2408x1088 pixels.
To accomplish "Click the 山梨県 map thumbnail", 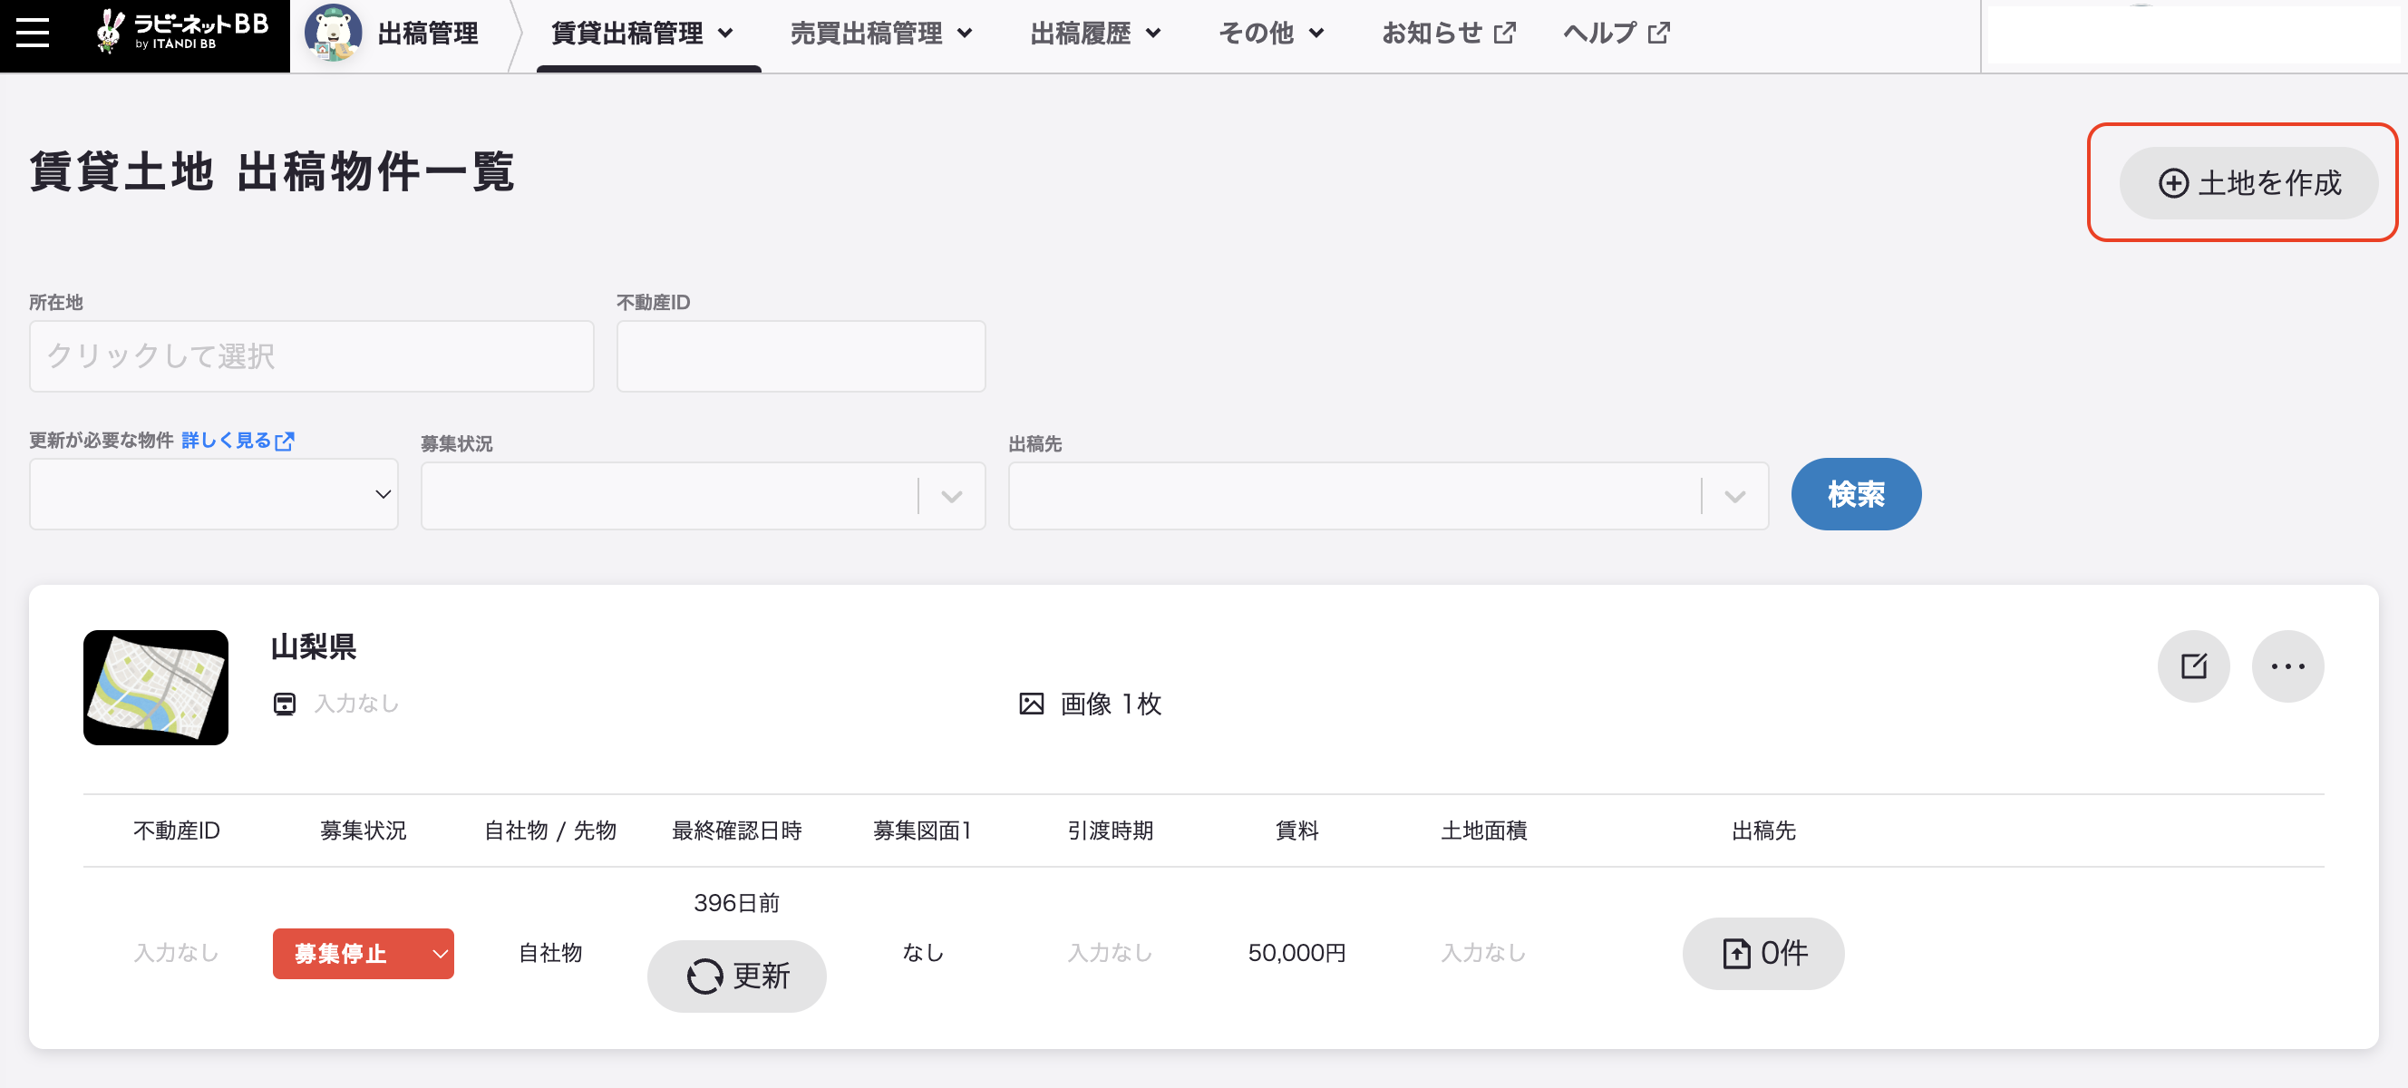I will pos(156,687).
